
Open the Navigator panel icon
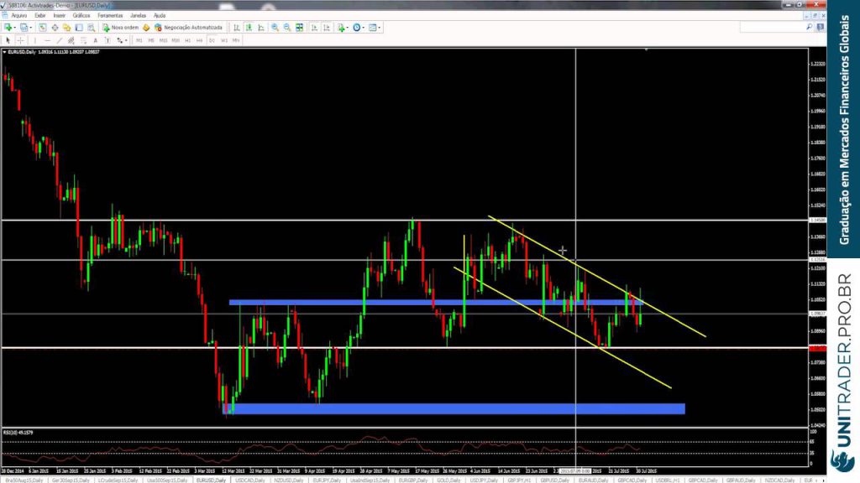66,28
